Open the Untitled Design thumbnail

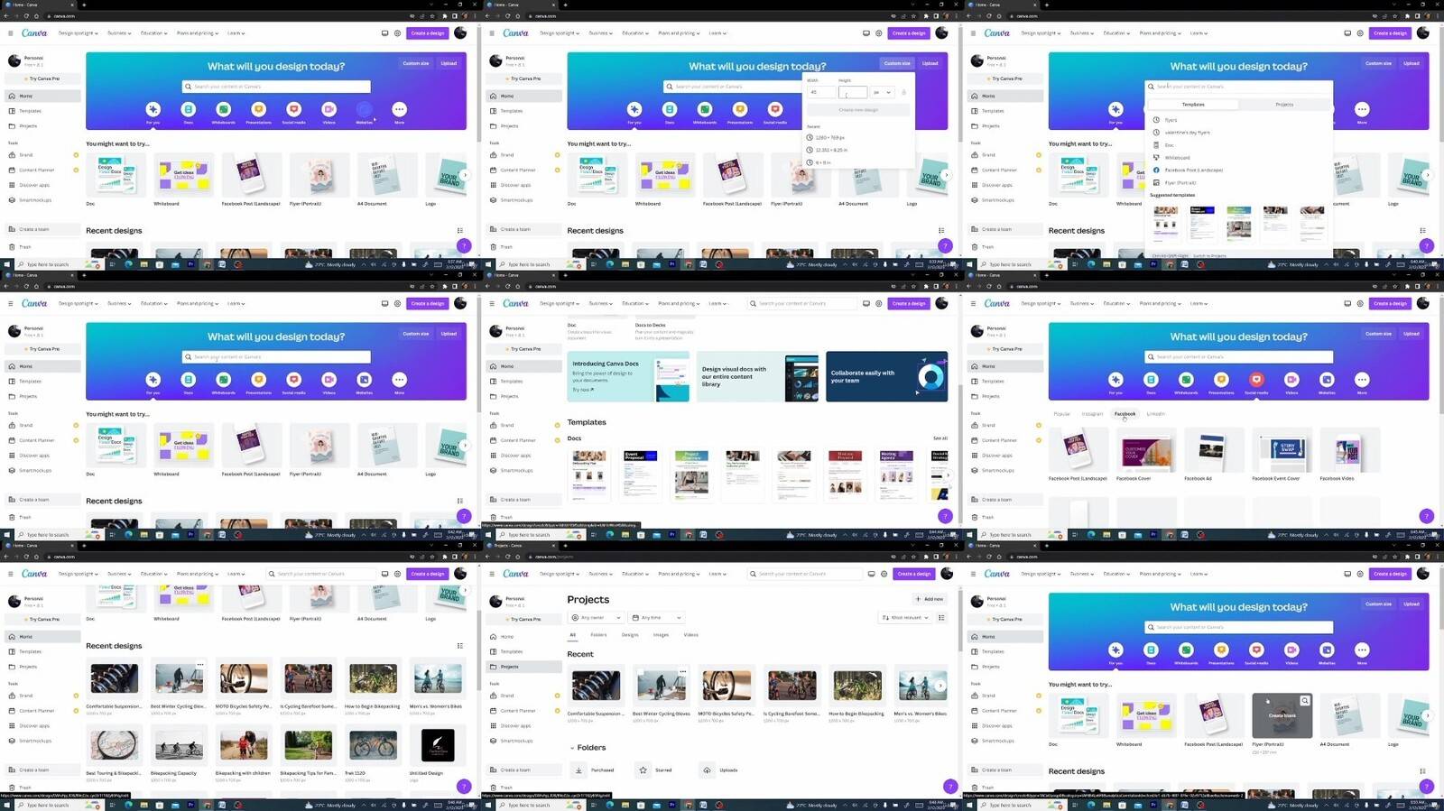[x=438, y=746]
